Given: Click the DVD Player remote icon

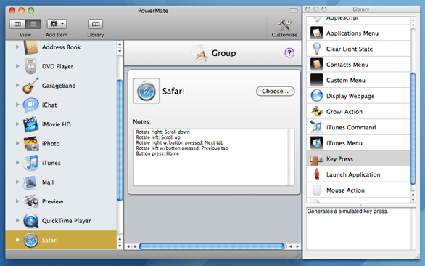Looking at the screenshot, I should [x=30, y=66].
